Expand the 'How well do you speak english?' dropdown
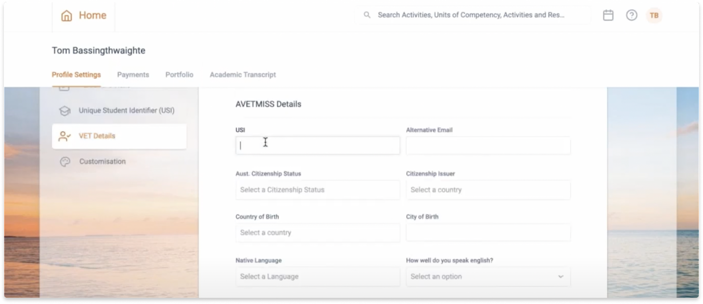703x304 pixels. click(488, 276)
